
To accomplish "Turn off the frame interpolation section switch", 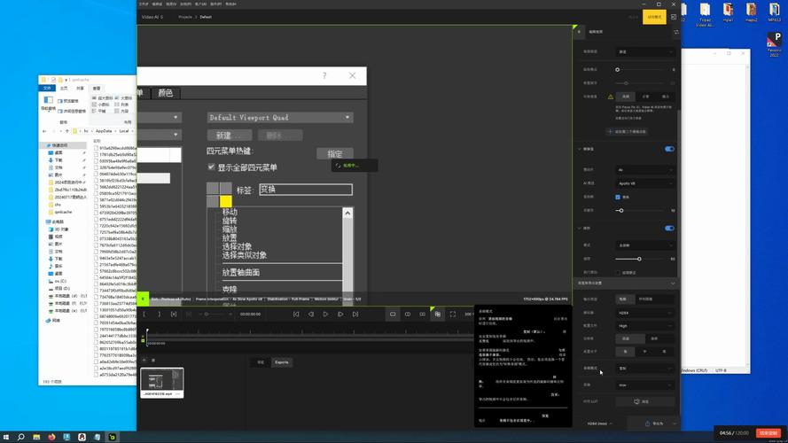I will pyautogui.click(x=669, y=149).
